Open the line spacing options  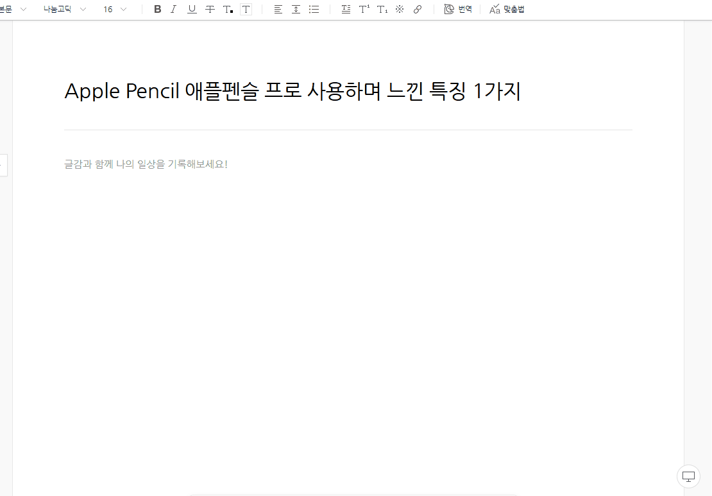[x=296, y=9]
